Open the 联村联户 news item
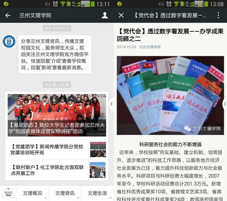Viewport: 227px width, 201px height. [57, 170]
